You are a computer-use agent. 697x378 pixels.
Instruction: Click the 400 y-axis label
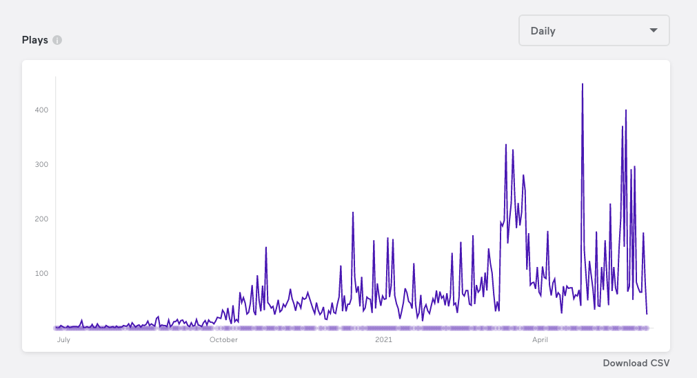point(41,110)
